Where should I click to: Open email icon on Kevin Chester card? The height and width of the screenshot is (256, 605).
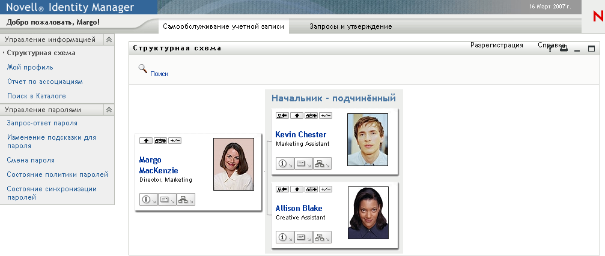[303, 163]
